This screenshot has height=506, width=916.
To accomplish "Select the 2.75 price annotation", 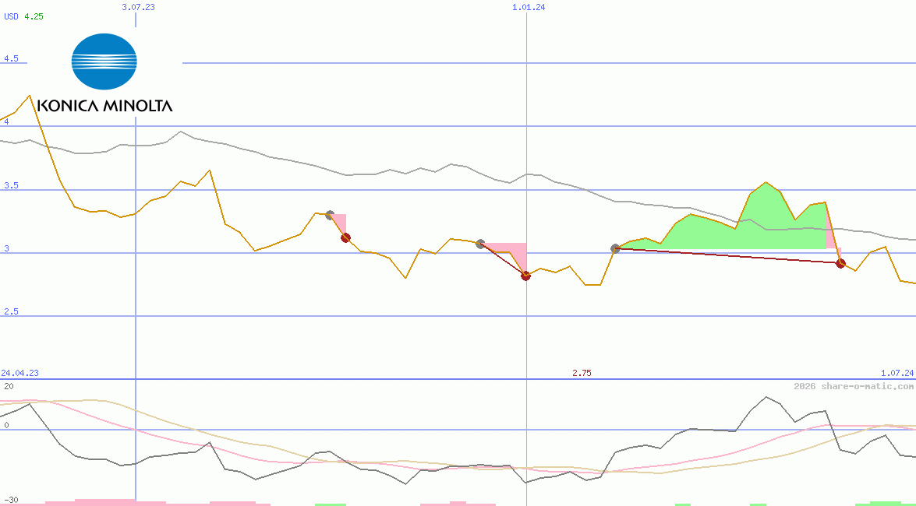I will click(582, 374).
